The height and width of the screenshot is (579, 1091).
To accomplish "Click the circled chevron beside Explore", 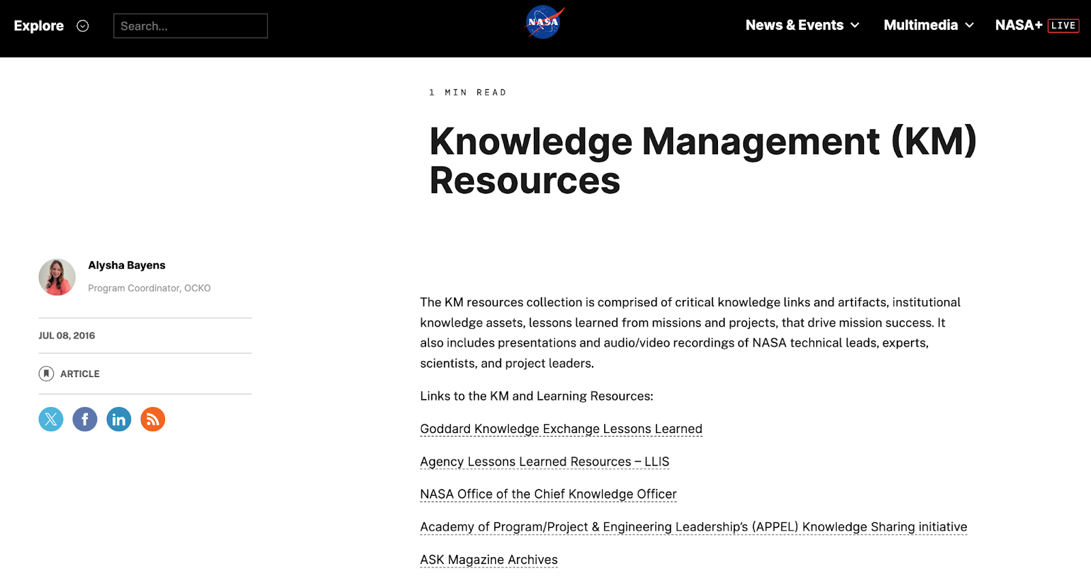I will [x=83, y=26].
